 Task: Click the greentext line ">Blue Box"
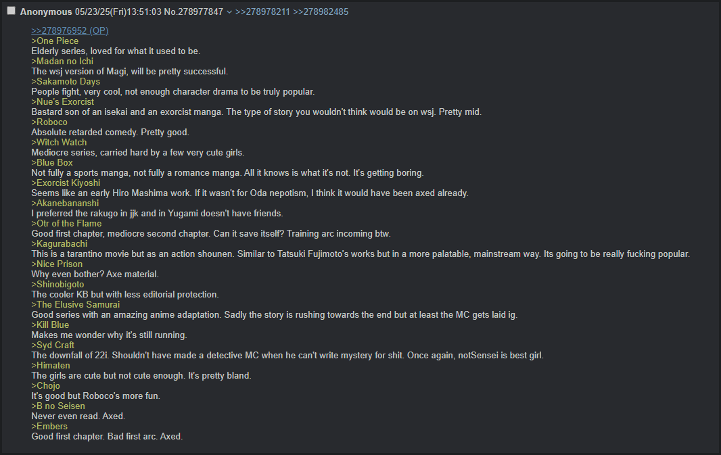[52, 163]
